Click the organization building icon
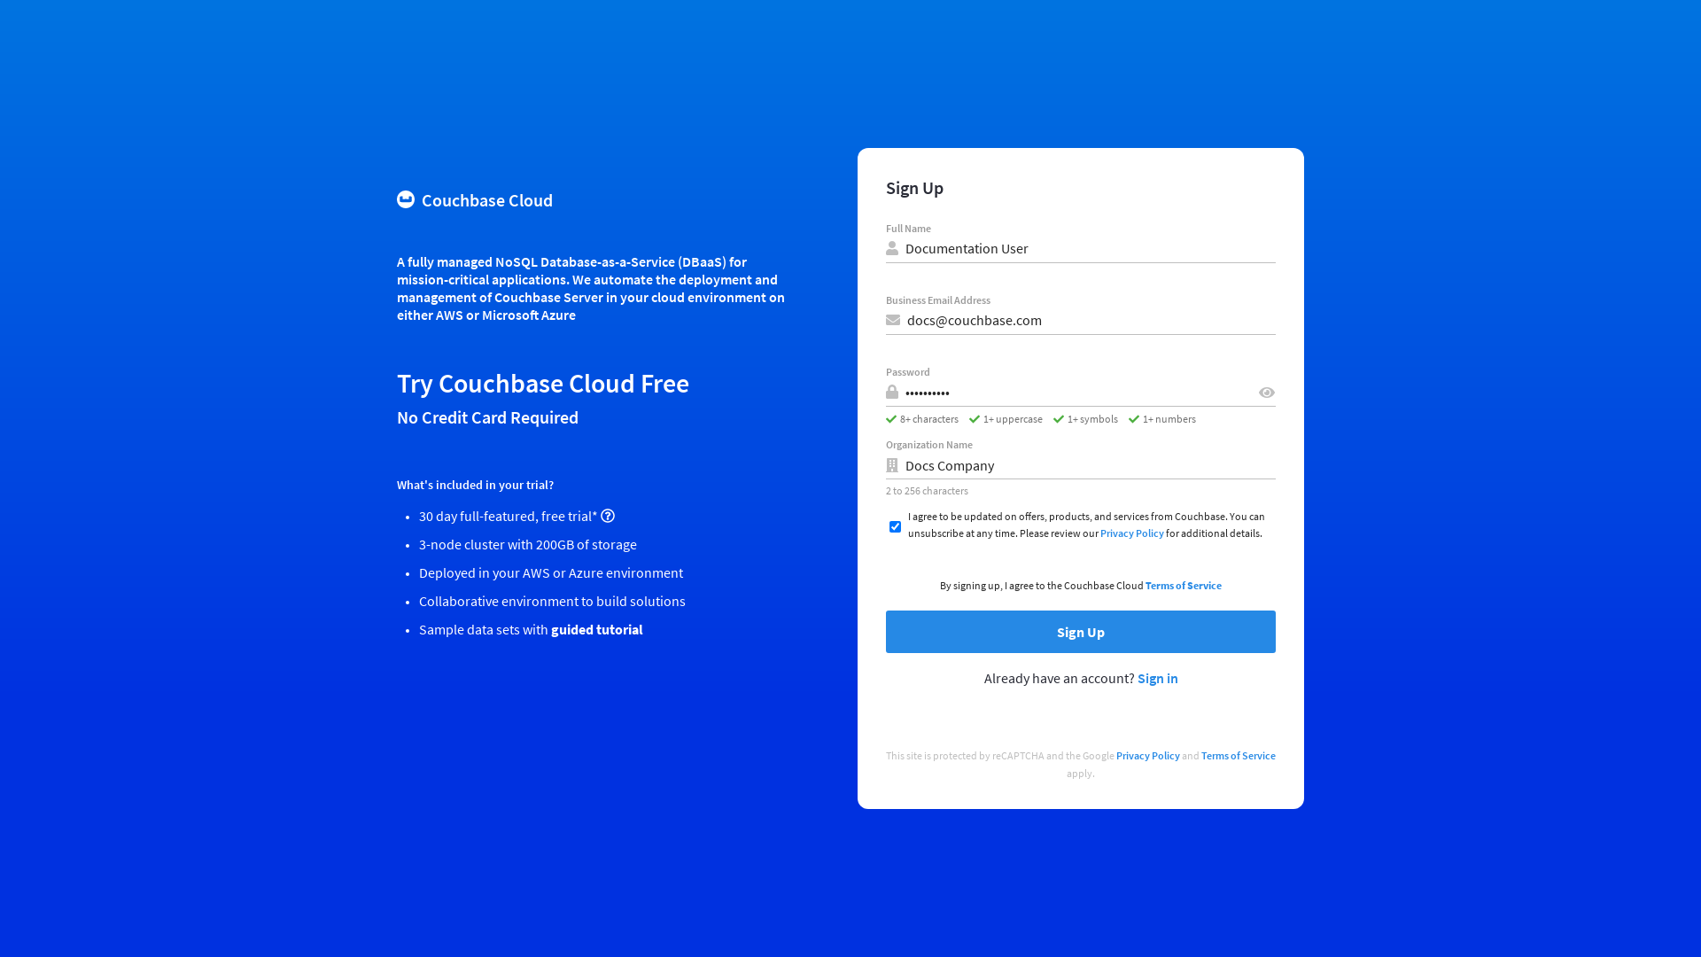The image size is (1701, 957). [892, 465]
